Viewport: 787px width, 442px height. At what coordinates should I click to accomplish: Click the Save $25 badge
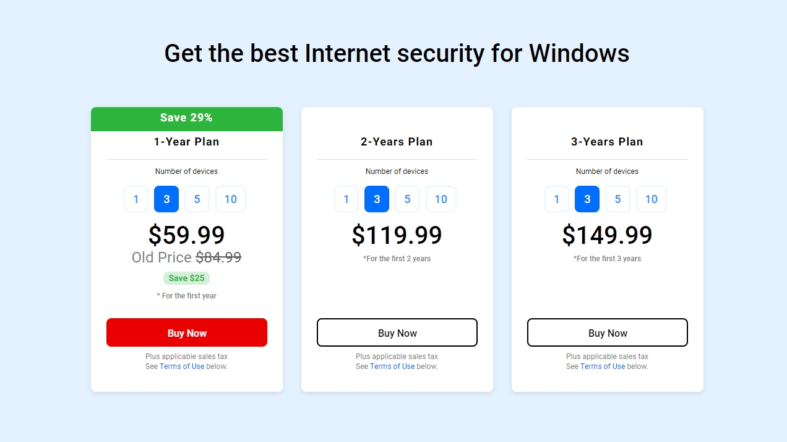coord(186,278)
